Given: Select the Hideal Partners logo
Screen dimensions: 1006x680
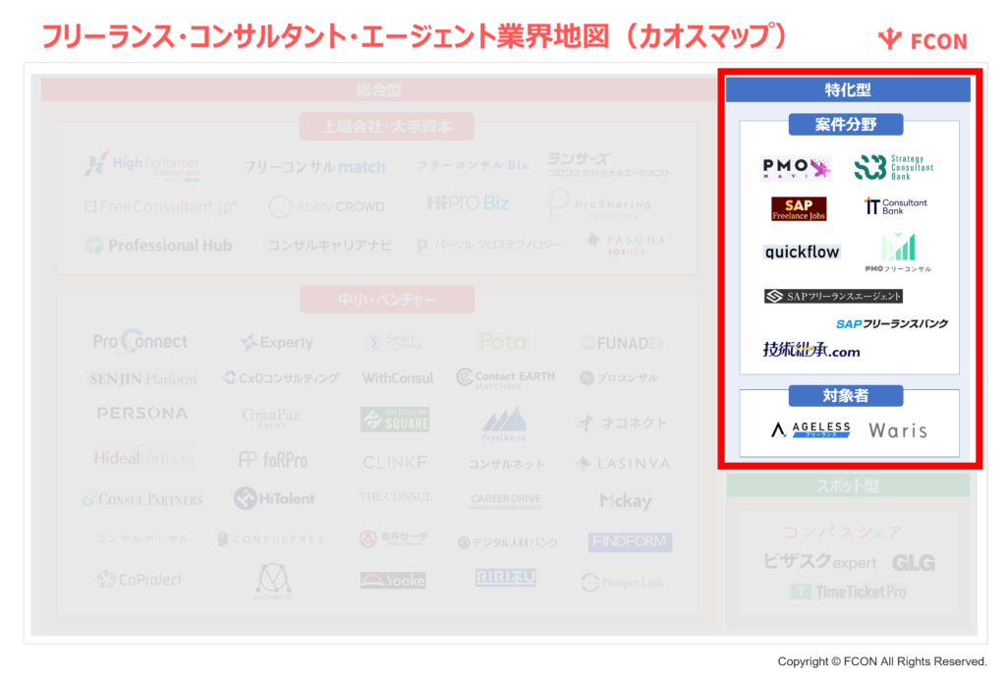Looking at the screenshot, I should (x=143, y=457).
